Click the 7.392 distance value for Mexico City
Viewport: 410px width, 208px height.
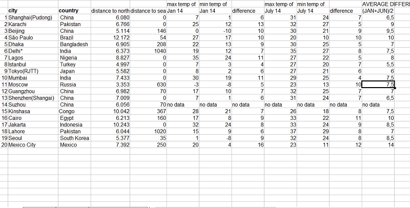pos(110,145)
